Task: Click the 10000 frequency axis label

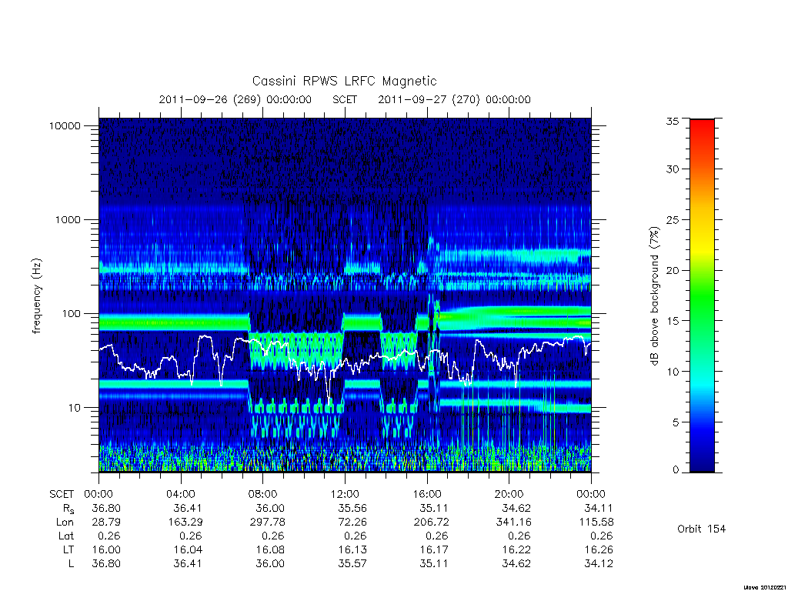Action: click(65, 125)
